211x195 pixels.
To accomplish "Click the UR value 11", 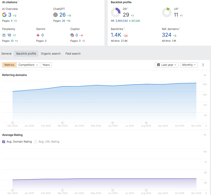I will [176, 15].
